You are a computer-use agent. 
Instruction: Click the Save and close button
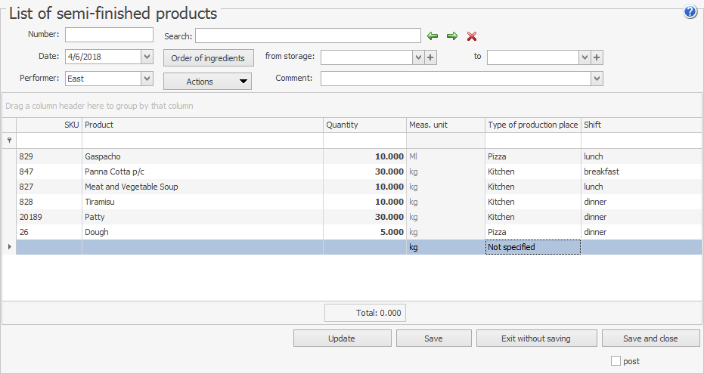pyautogui.click(x=650, y=338)
